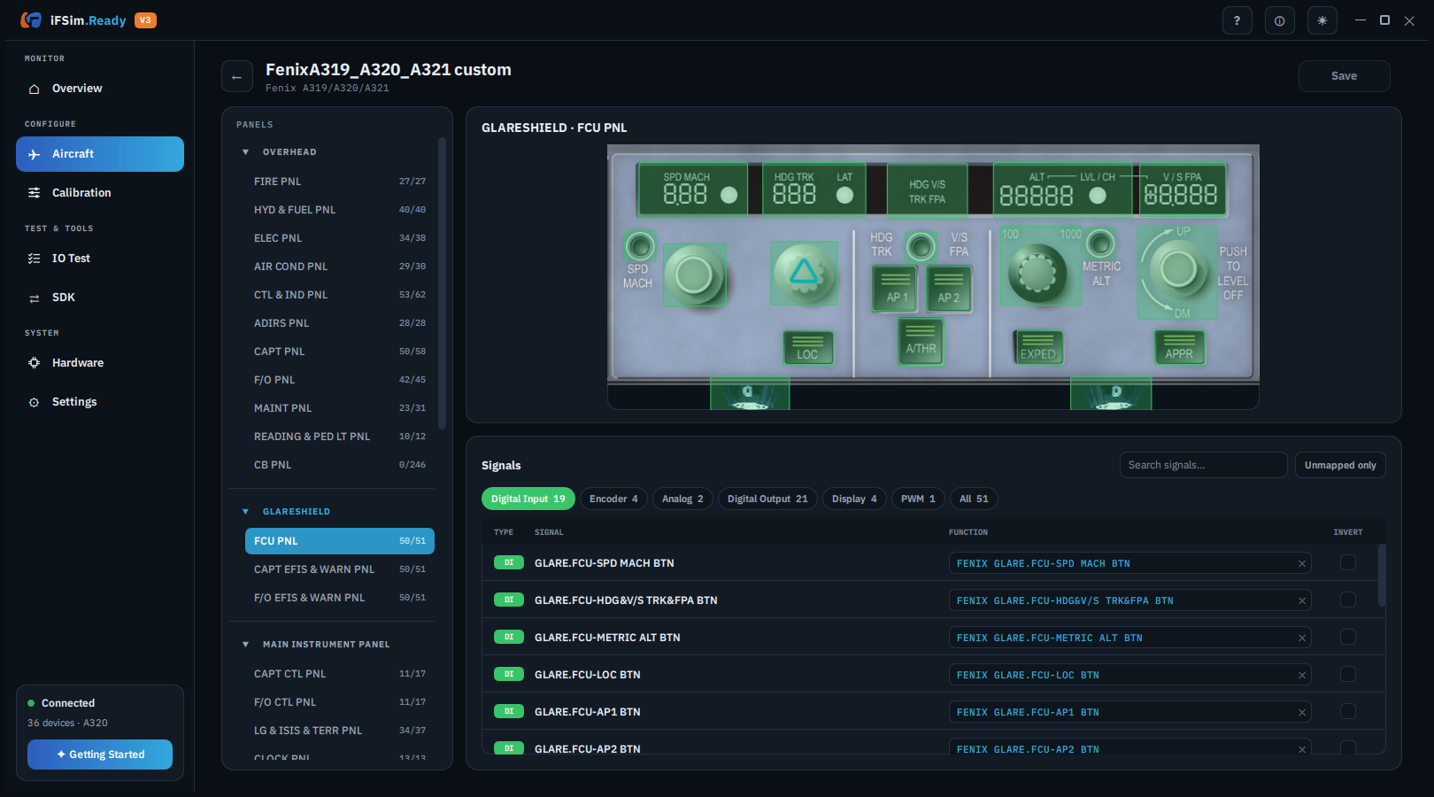Viewport: 1434px width, 797px height.
Task: Click the back arrow button
Action: coord(236,77)
